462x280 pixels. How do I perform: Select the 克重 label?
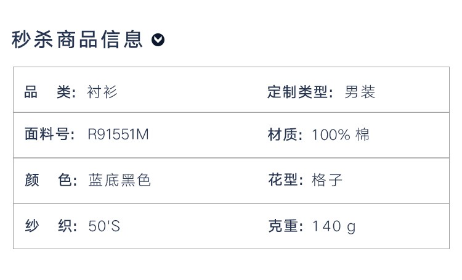[x=285, y=226]
